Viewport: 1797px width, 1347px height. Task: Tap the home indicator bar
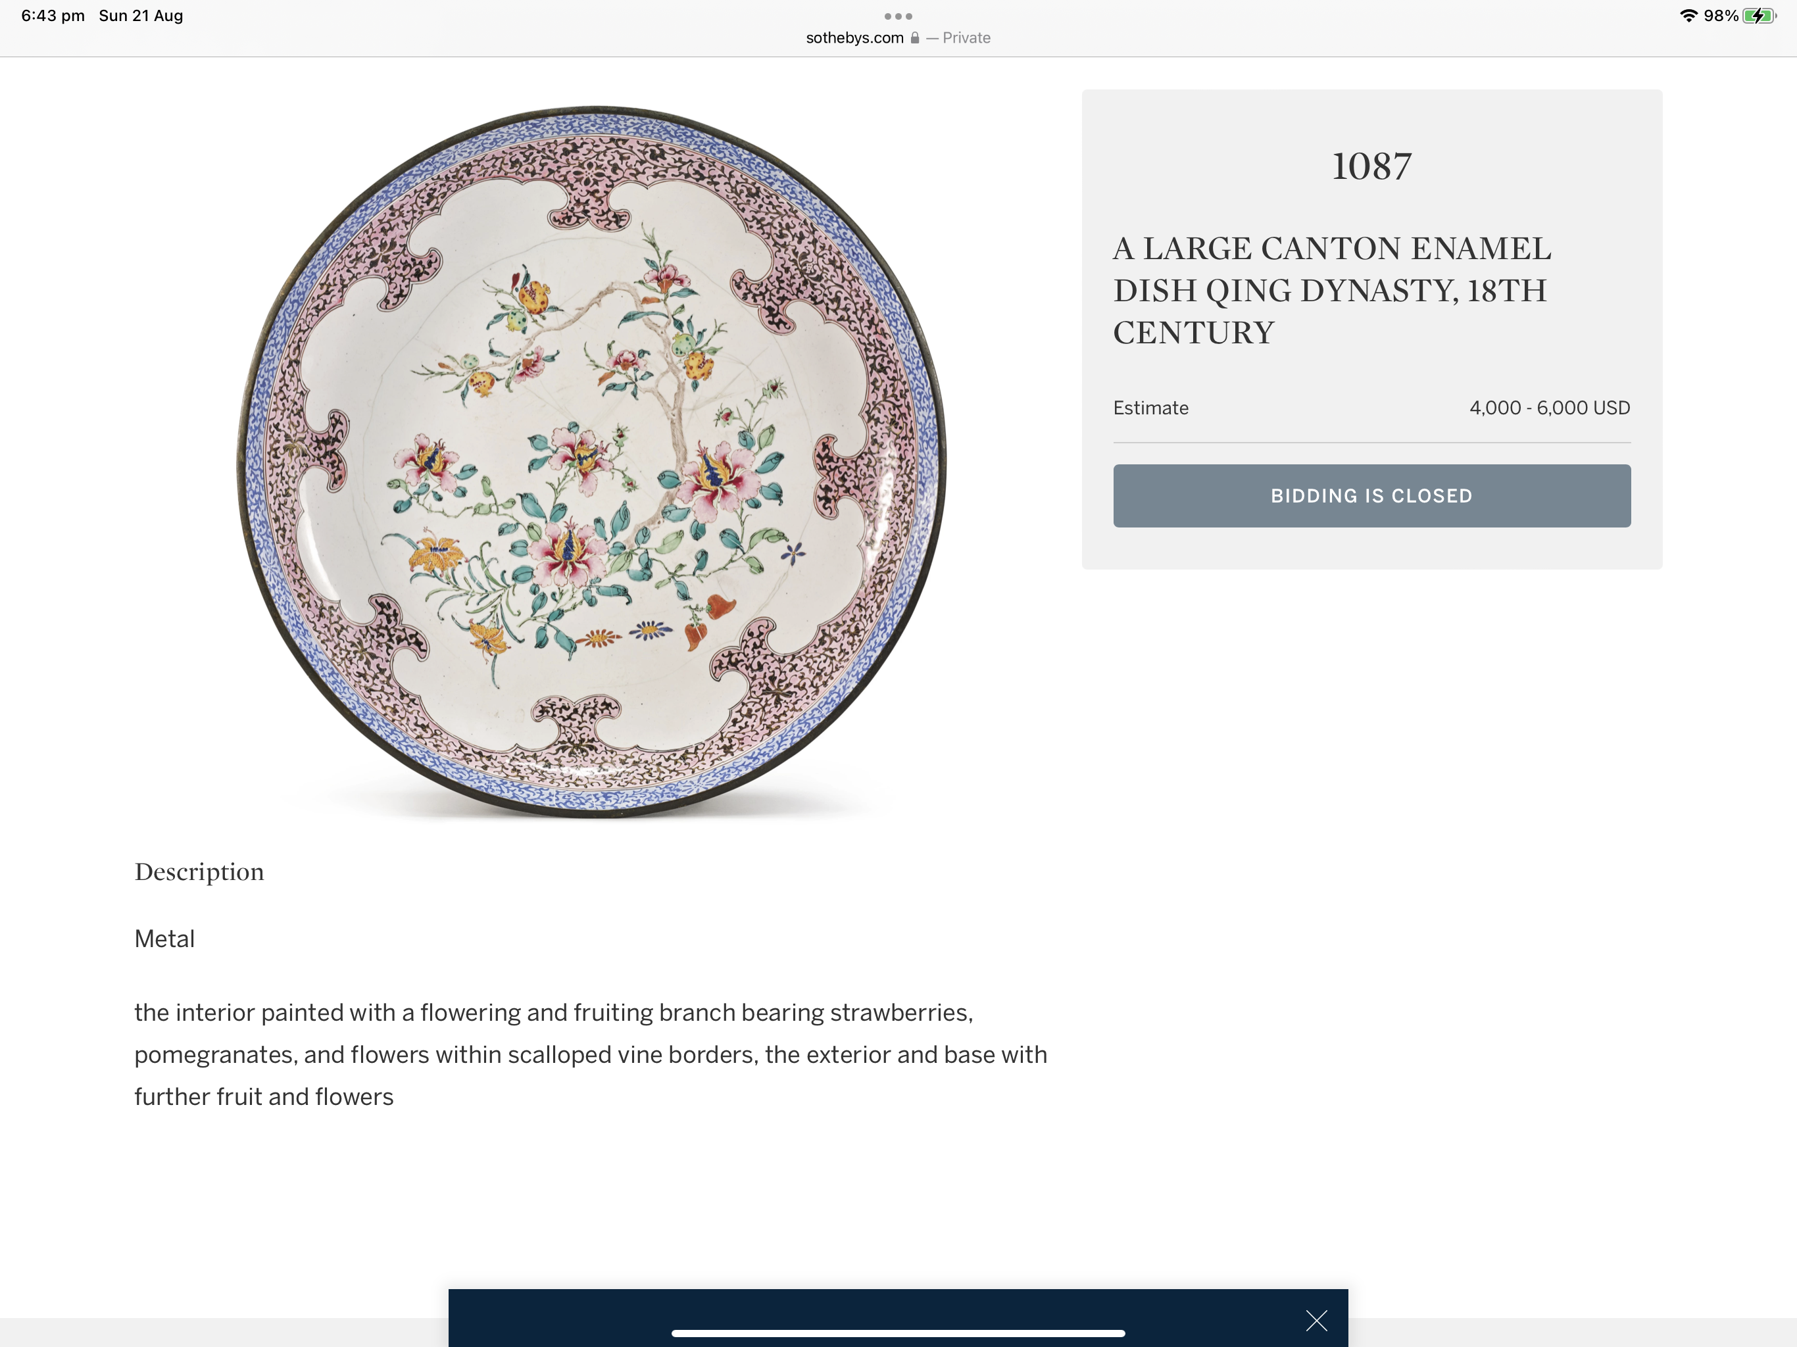tap(898, 1333)
